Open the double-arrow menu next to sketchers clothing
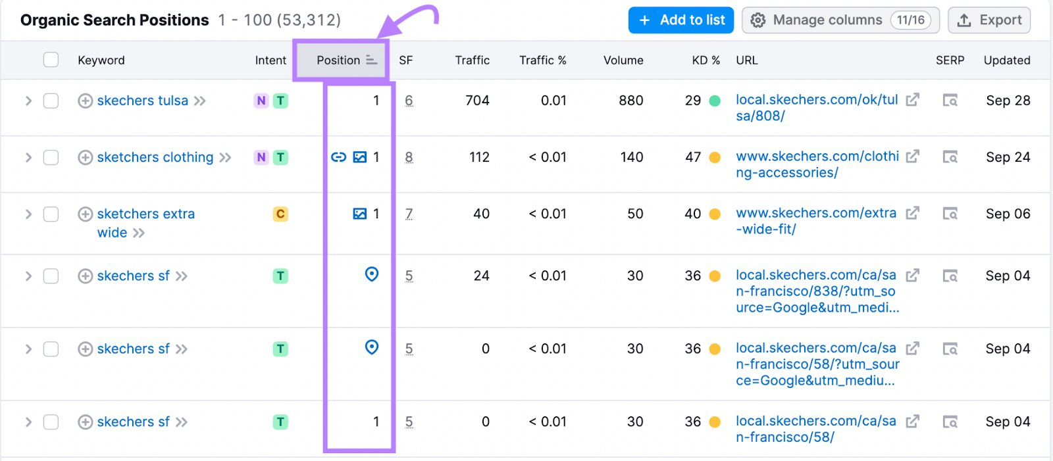Screen dimensions: 1053x461 [225, 157]
